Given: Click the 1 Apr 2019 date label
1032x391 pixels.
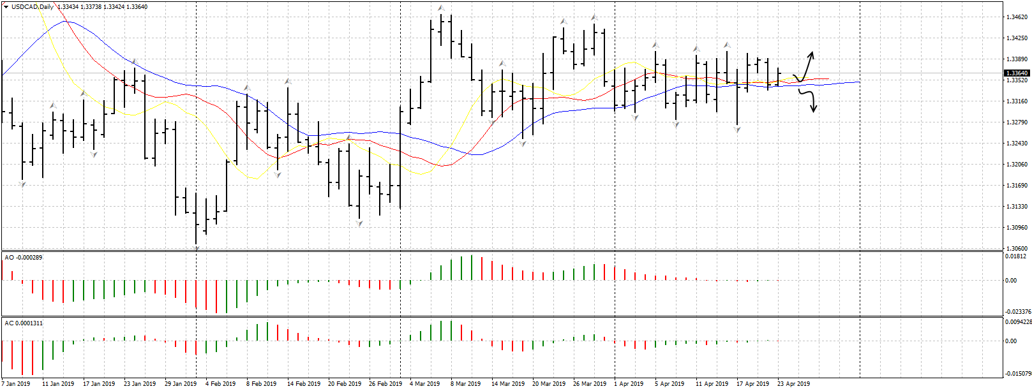Looking at the screenshot, I should coord(628,384).
